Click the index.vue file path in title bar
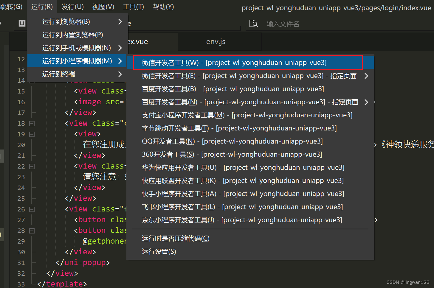This screenshot has height=288, width=434. point(336,8)
